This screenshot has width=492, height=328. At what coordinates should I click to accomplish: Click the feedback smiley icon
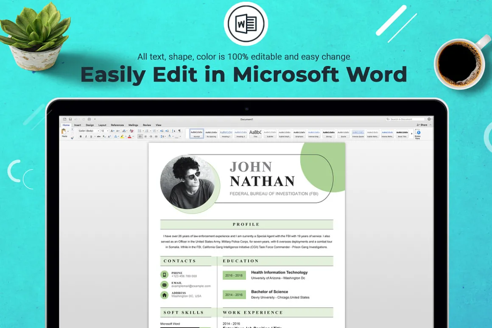click(429, 119)
